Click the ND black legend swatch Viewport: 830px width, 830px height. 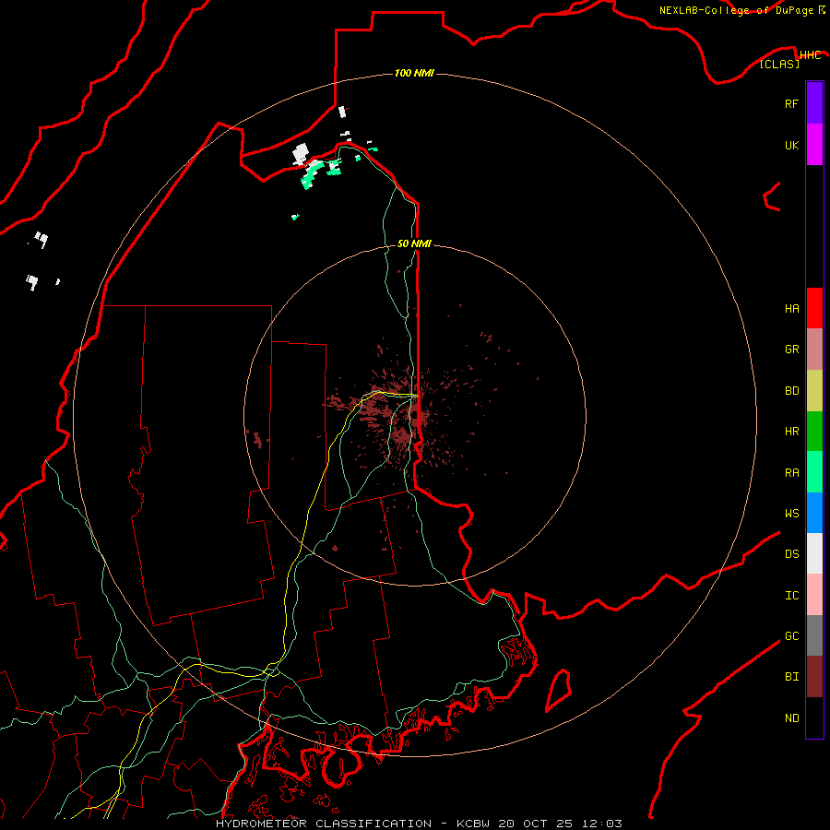click(x=814, y=717)
